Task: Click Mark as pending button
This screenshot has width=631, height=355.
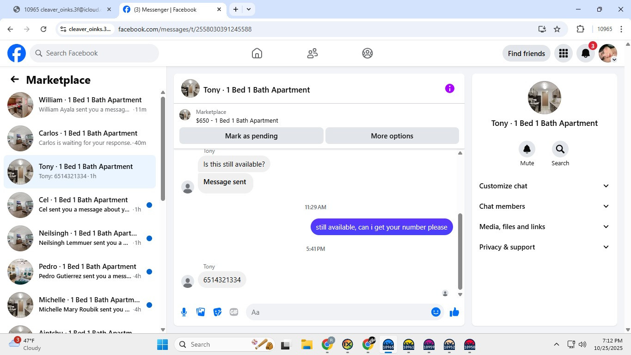Action: (x=251, y=136)
